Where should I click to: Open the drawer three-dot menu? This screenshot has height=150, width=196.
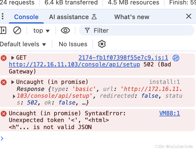[3, 16]
